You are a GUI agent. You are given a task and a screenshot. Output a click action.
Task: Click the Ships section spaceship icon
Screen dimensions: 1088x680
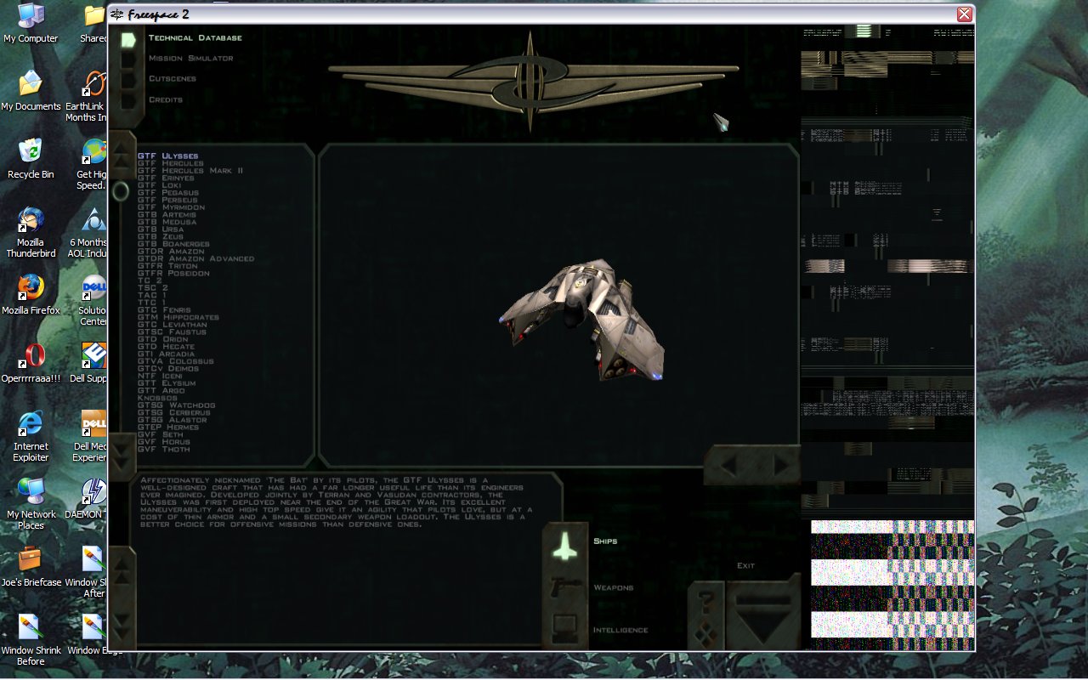(565, 545)
